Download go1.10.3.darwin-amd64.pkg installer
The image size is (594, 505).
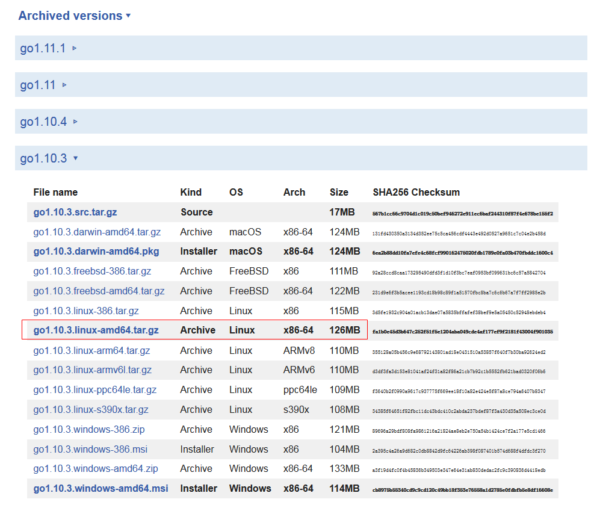pos(96,252)
